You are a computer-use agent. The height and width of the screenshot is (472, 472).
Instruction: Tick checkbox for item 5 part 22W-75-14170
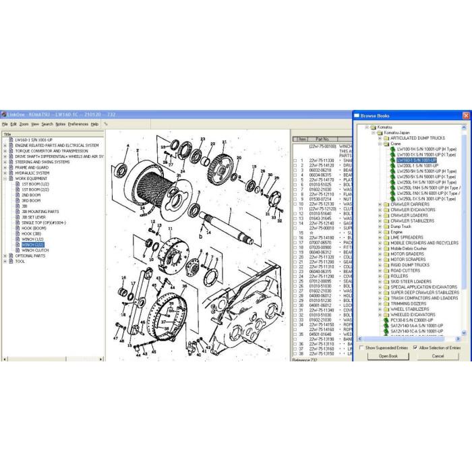[295, 180]
